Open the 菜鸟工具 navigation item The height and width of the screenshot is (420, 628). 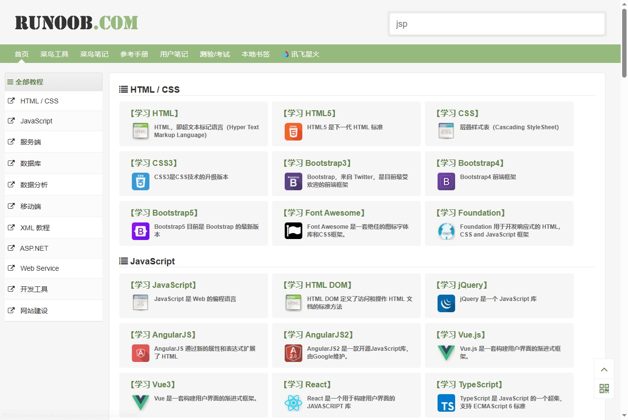pyautogui.click(x=54, y=54)
